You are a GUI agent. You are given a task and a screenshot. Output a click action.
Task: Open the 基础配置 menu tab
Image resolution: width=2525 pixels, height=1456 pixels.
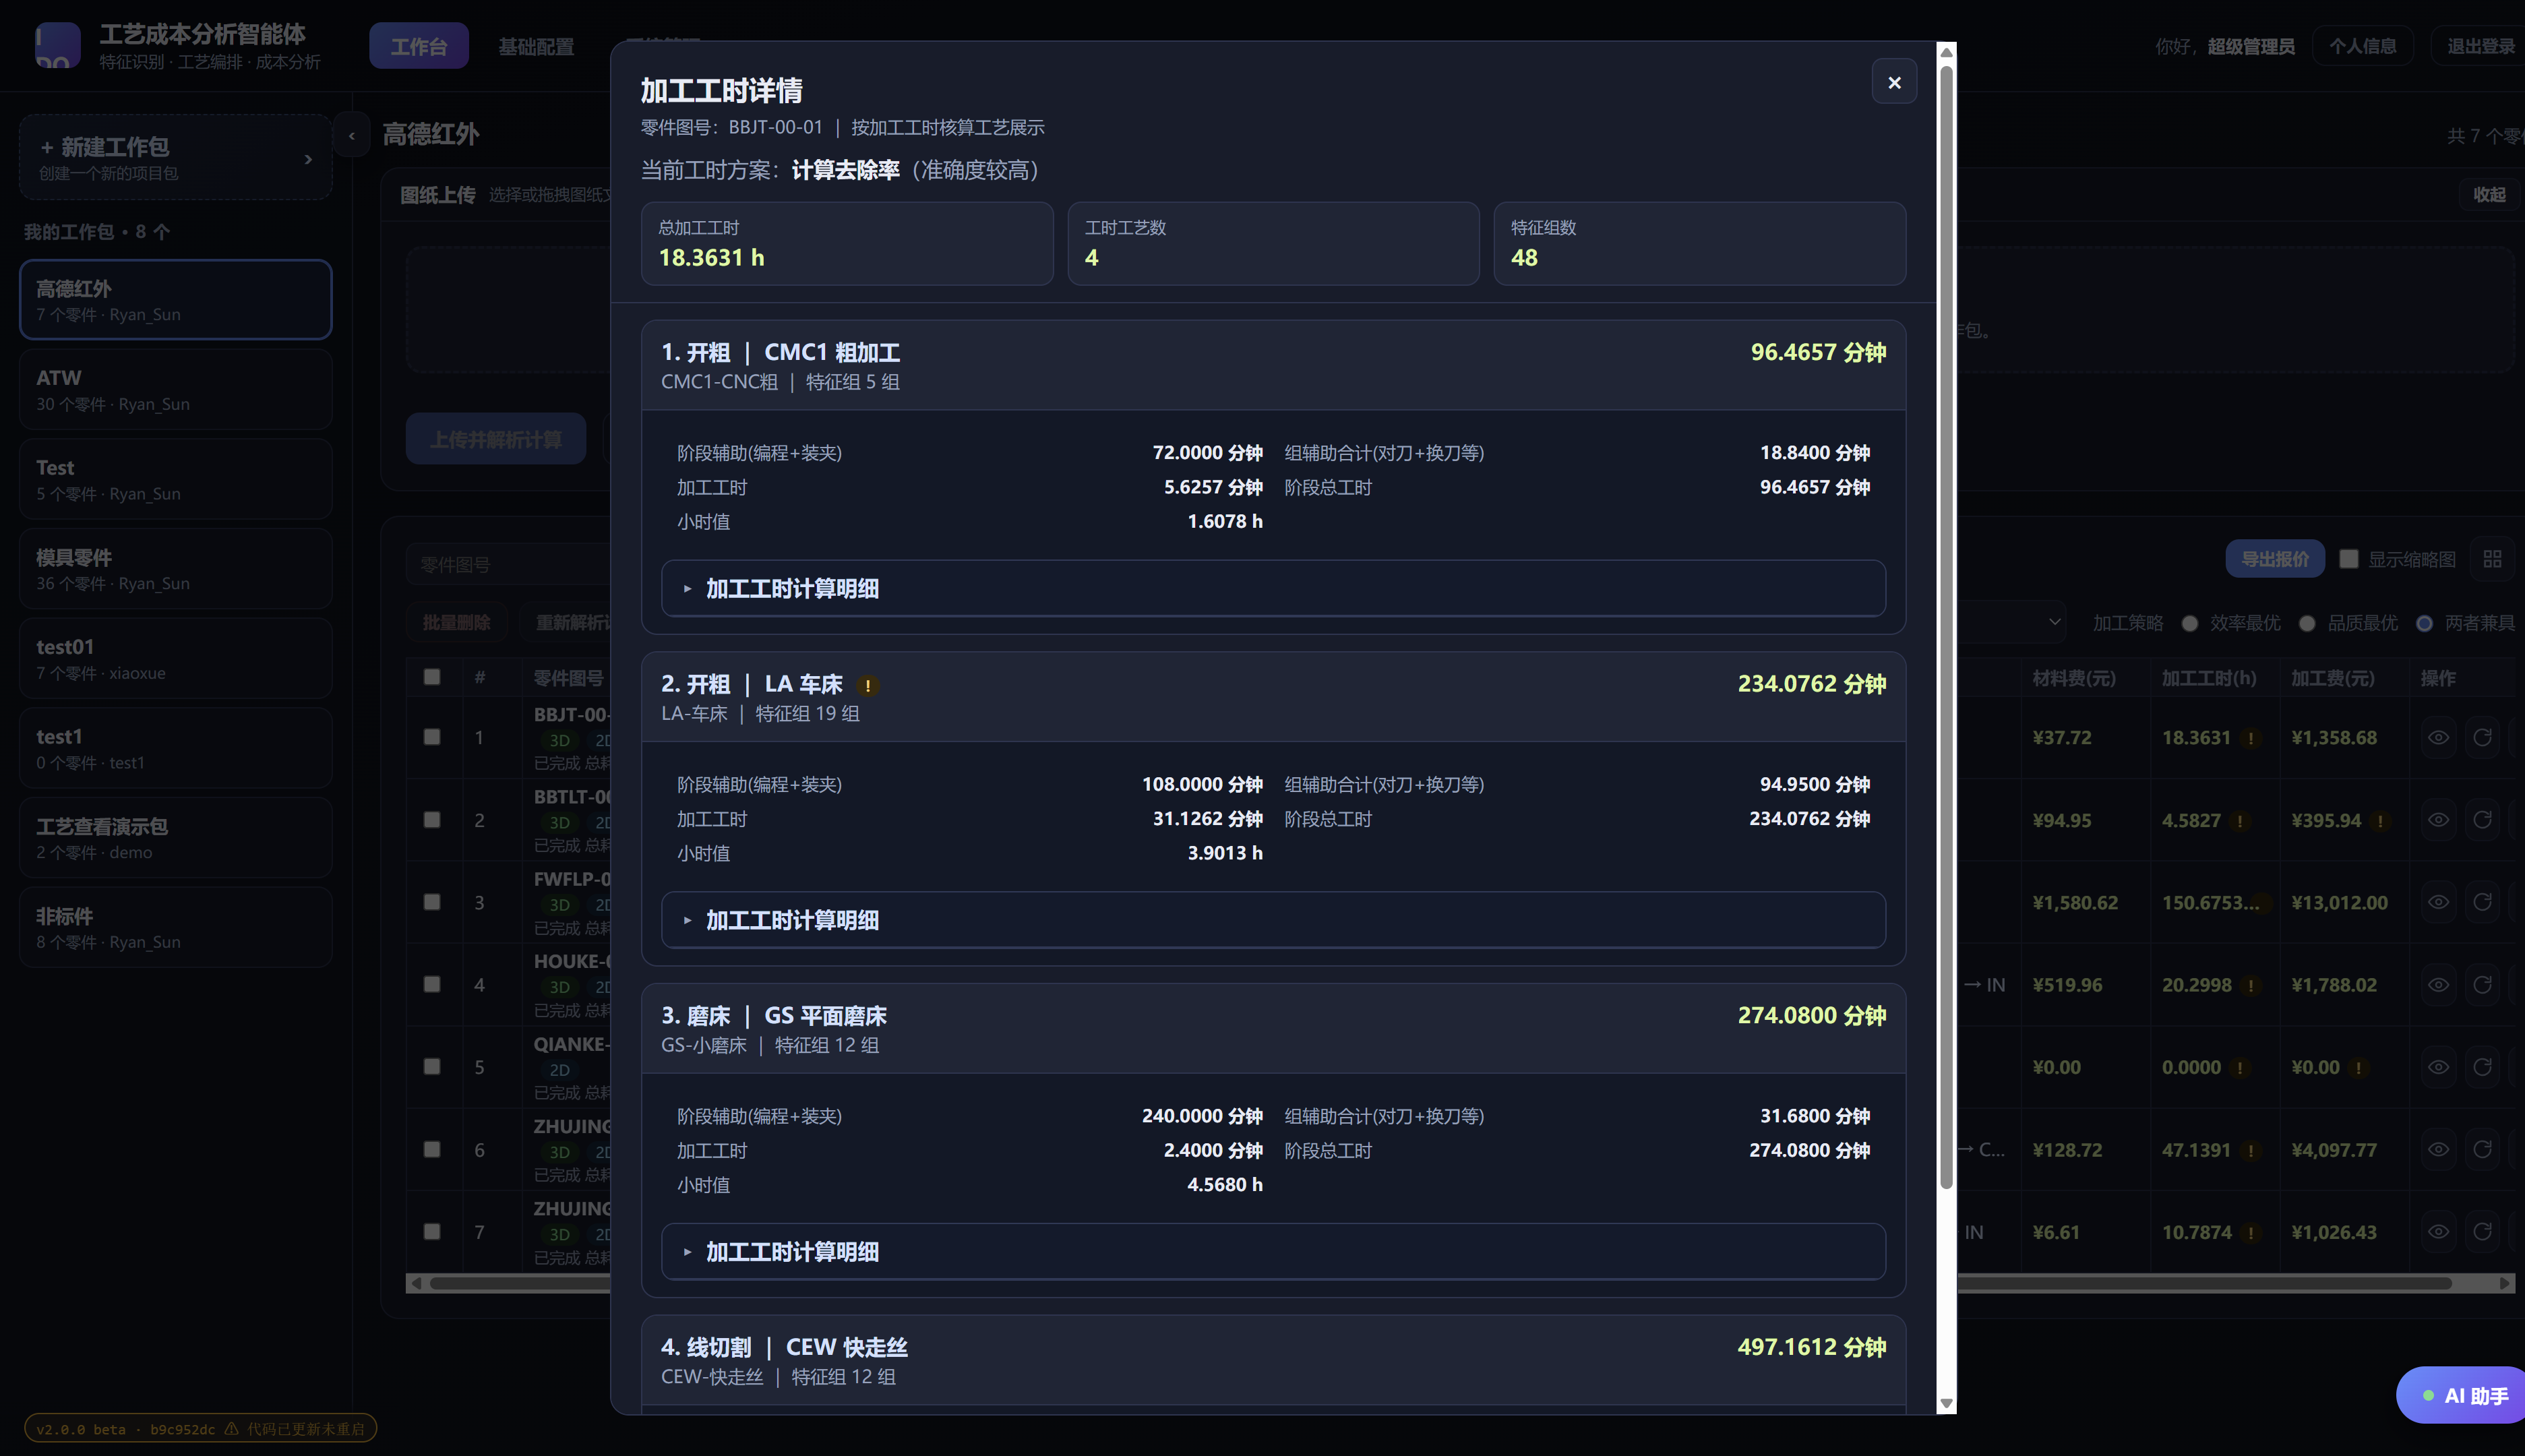536,46
